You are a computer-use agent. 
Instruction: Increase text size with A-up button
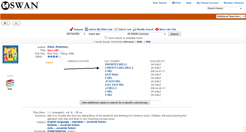(6, 23)
